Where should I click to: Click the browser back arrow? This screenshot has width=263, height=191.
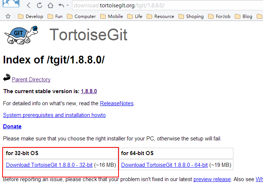[x=29, y=5]
